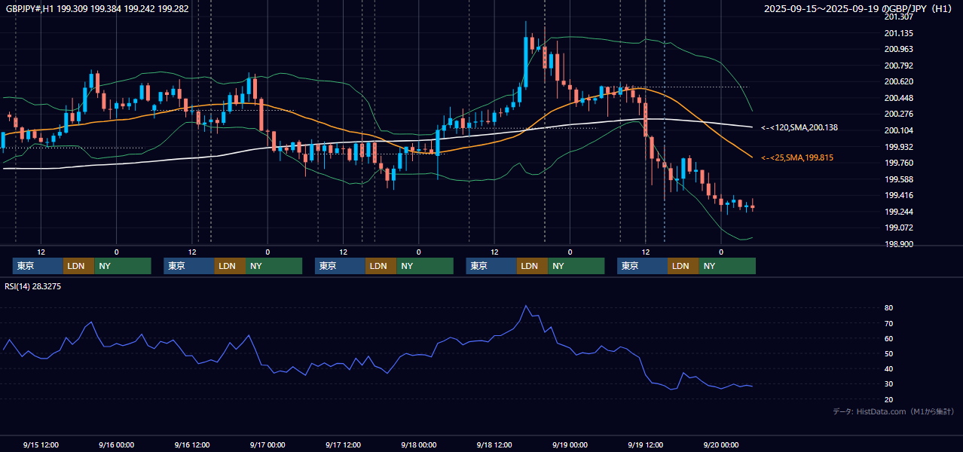The height and width of the screenshot is (452, 963).
Task: Click the 9/19 12:00 date label
Action: (x=645, y=444)
